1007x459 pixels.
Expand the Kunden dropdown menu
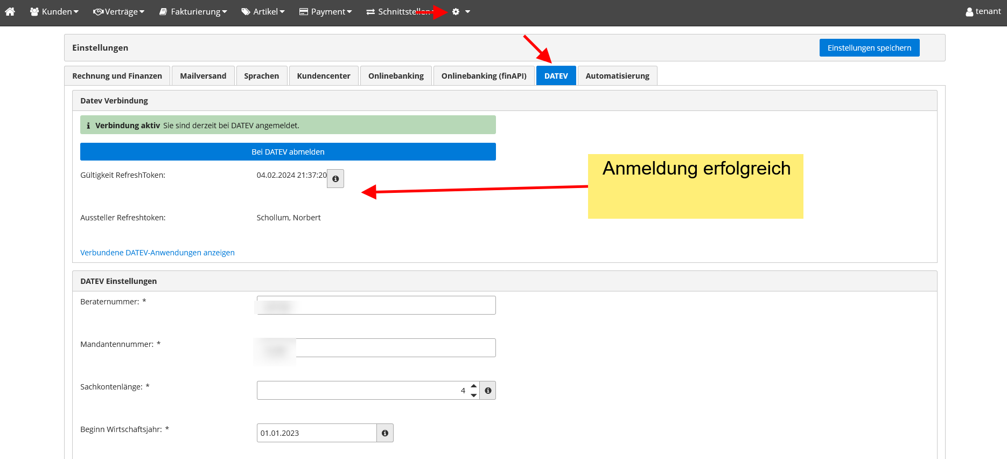point(54,11)
